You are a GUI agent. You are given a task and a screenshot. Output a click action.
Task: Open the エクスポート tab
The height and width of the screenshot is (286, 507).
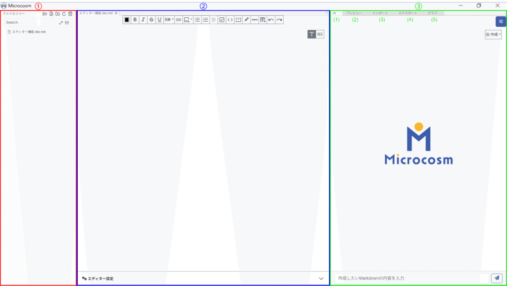408,13
